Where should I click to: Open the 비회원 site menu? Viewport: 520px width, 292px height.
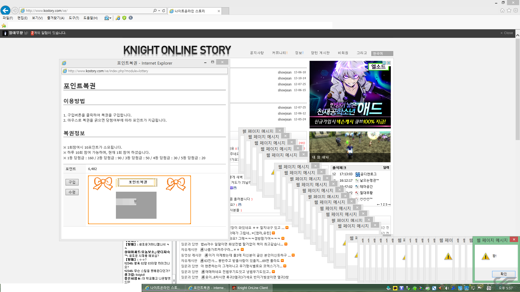click(x=343, y=53)
